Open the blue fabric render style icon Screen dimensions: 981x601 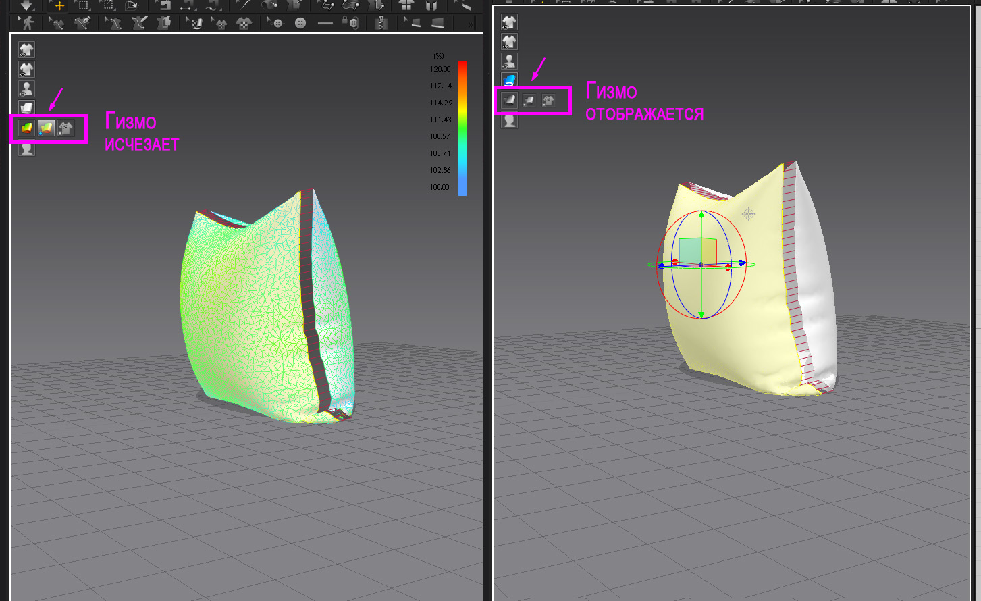tap(509, 80)
